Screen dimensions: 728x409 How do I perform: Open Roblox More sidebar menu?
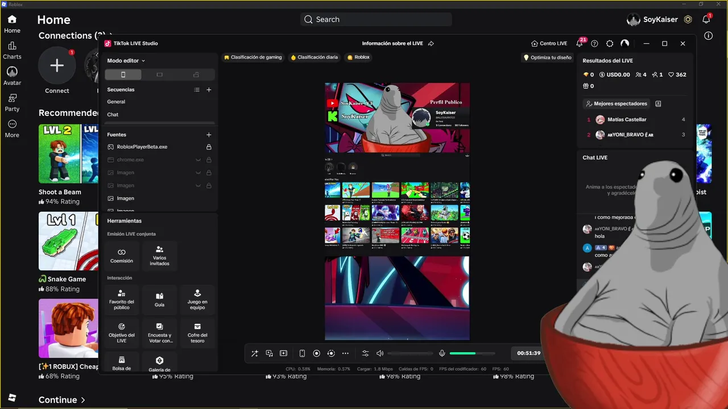click(12, 129)
